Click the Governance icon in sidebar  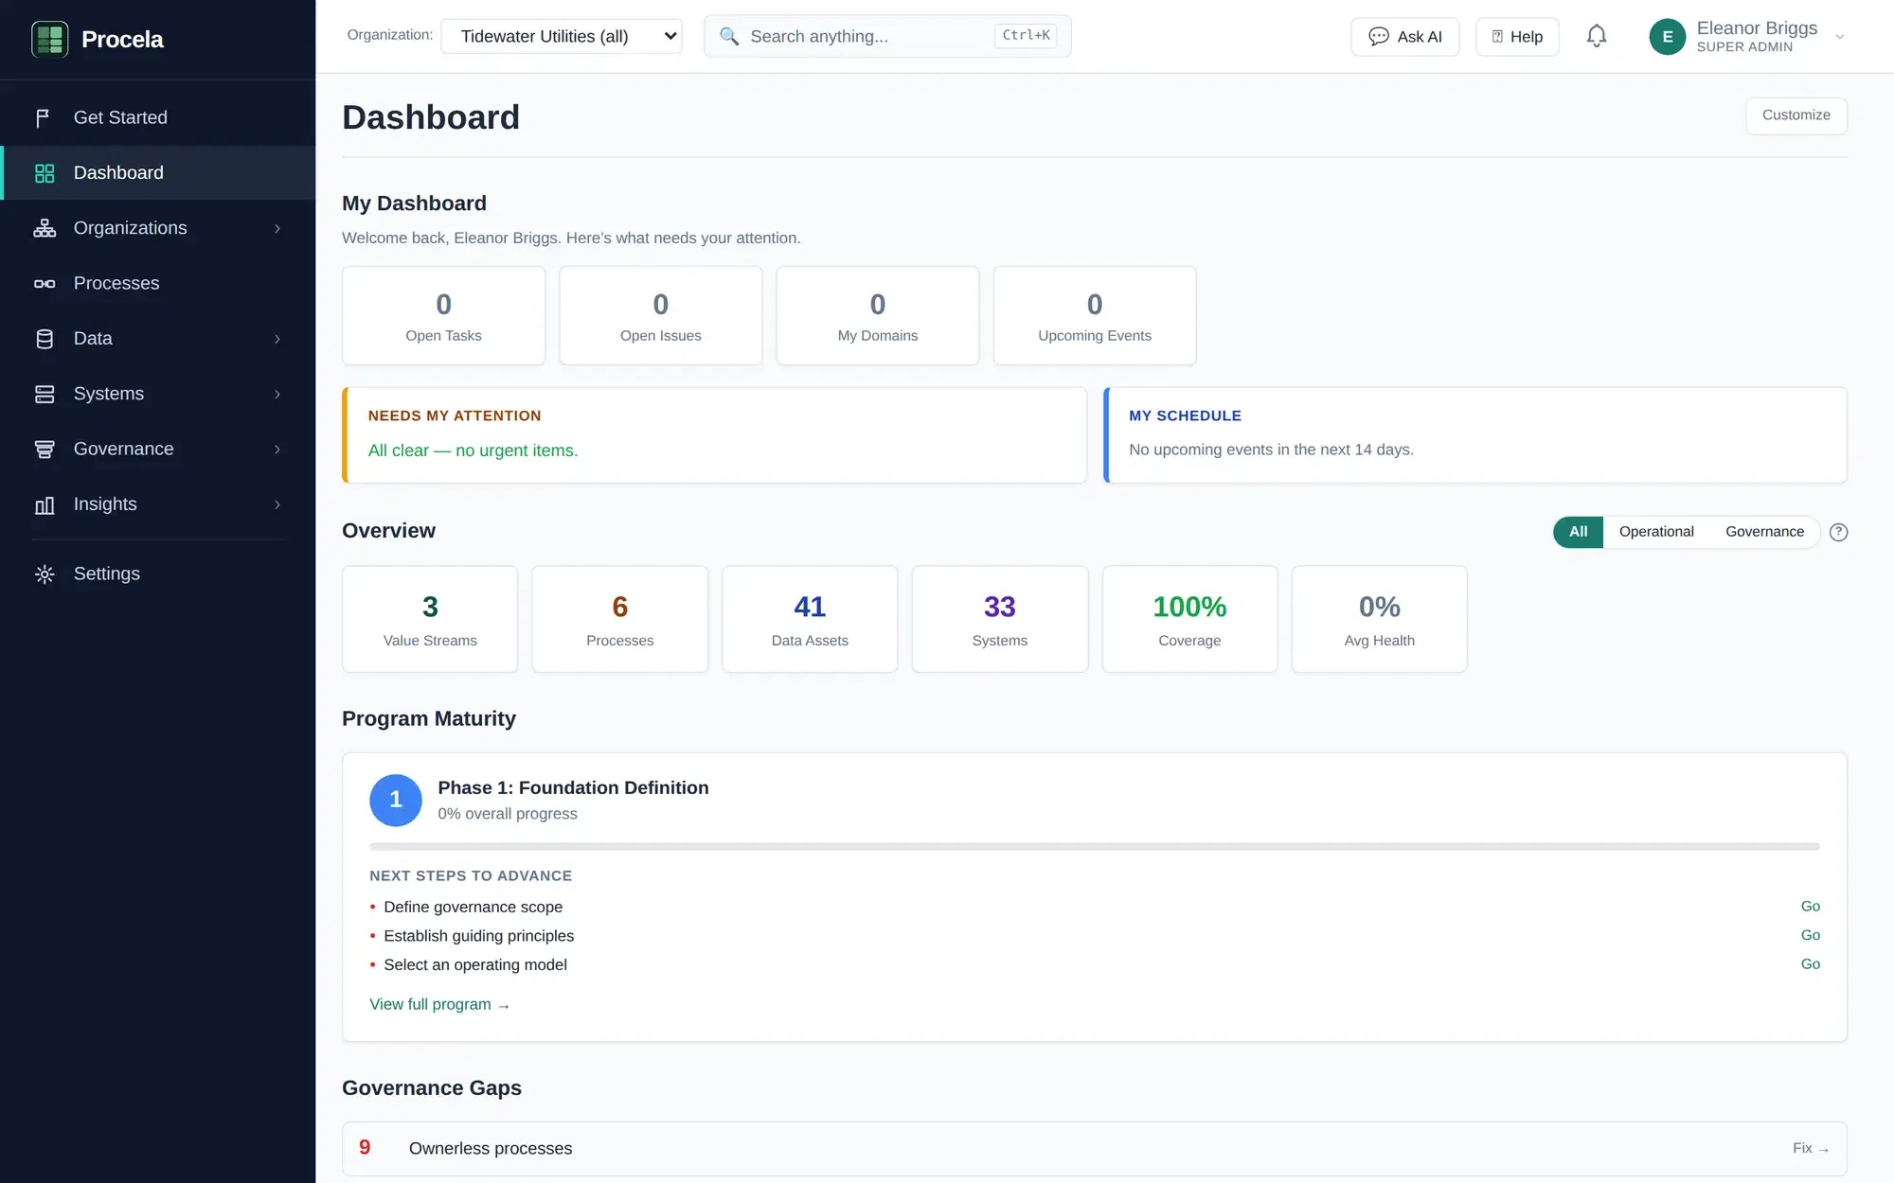(x=44, y=449)
